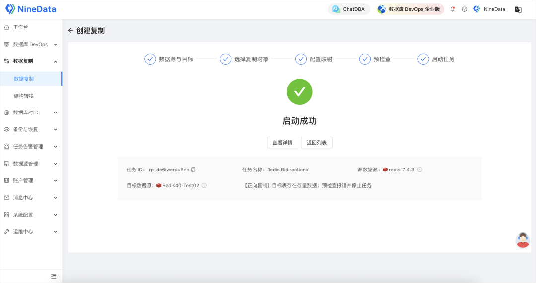Click the 返回列表 button
The height and width of the screenshot is (283, 536).
pos(316,143)
